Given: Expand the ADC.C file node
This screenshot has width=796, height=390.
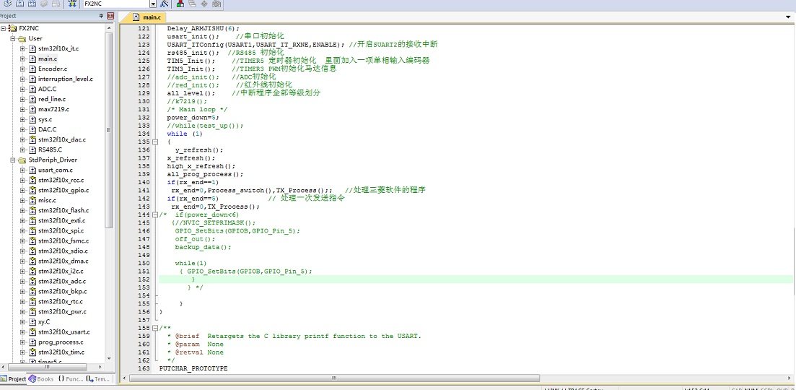Looking at the screenshot, I should [22, 89].
